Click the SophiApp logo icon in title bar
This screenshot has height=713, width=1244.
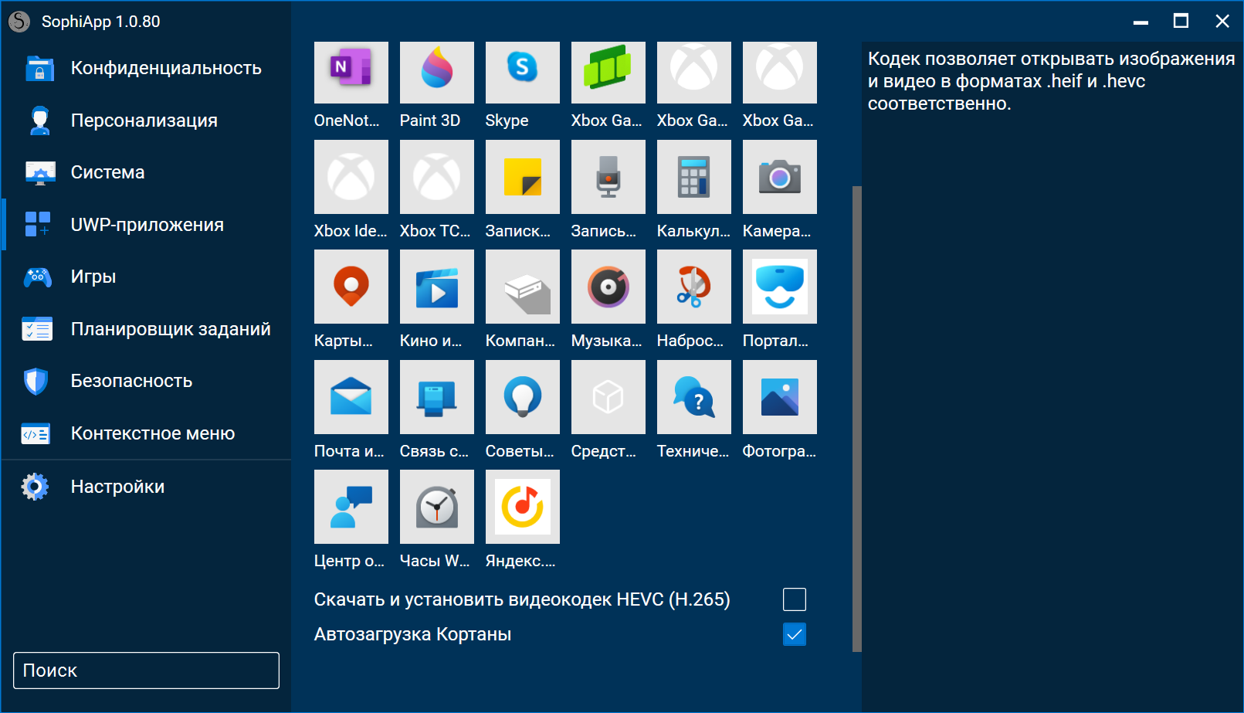click(19, 22)
